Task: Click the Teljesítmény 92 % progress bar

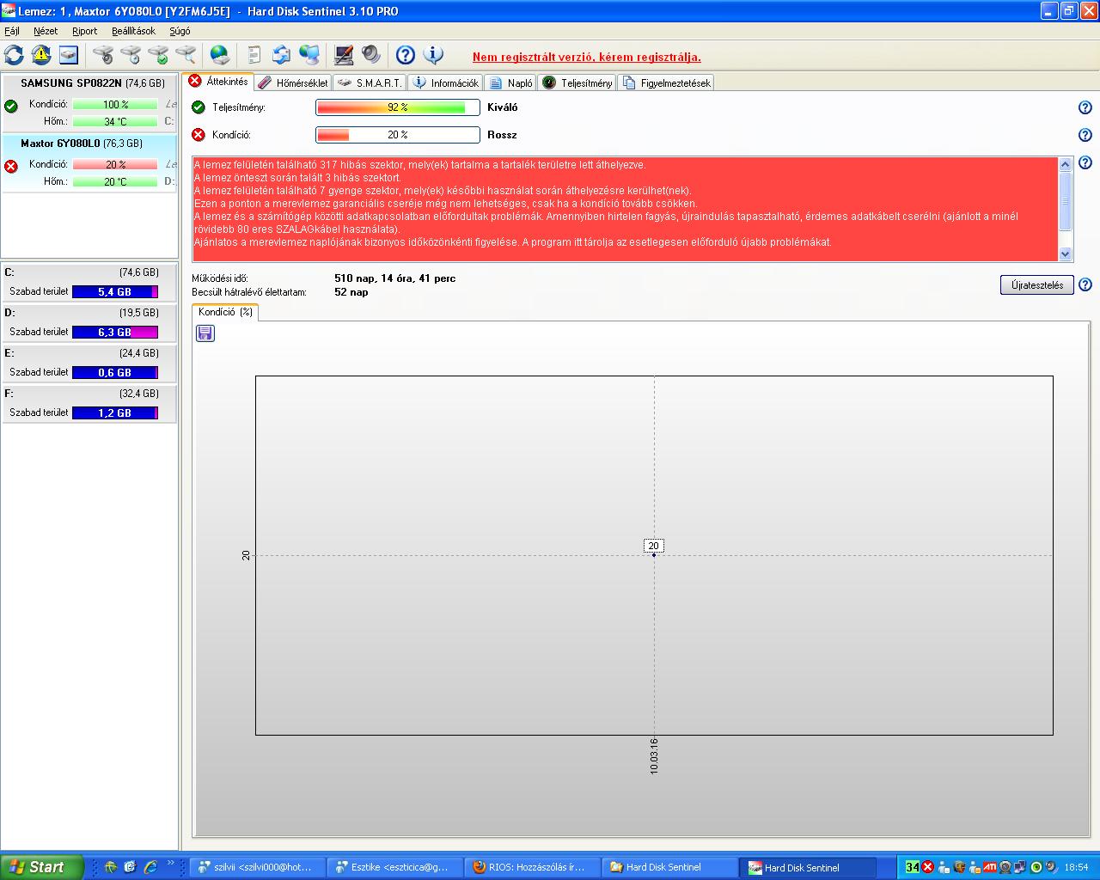Action: pyautogui.click(x=397, y=107)
